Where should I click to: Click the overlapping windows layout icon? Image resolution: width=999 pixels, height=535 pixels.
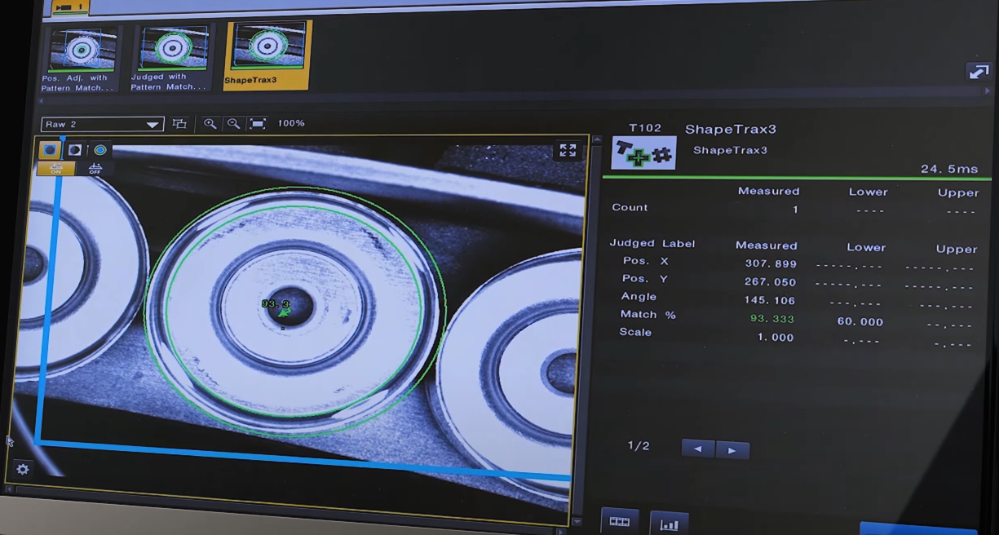click(179, 124)
